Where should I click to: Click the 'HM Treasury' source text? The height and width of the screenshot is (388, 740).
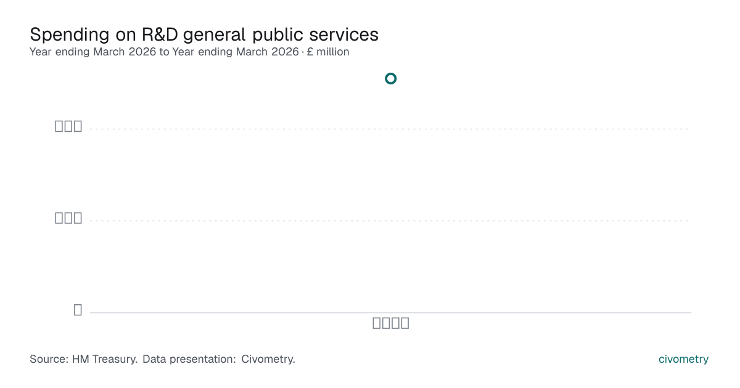coord(105,359)
